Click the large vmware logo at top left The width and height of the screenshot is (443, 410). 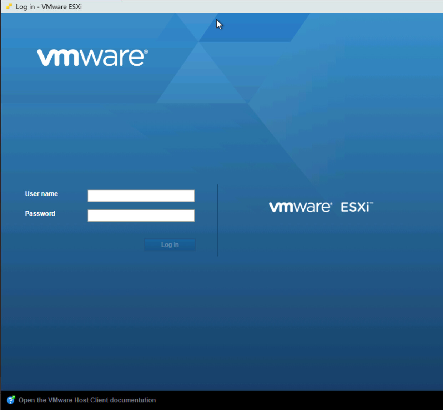click(x=92, y=58)
